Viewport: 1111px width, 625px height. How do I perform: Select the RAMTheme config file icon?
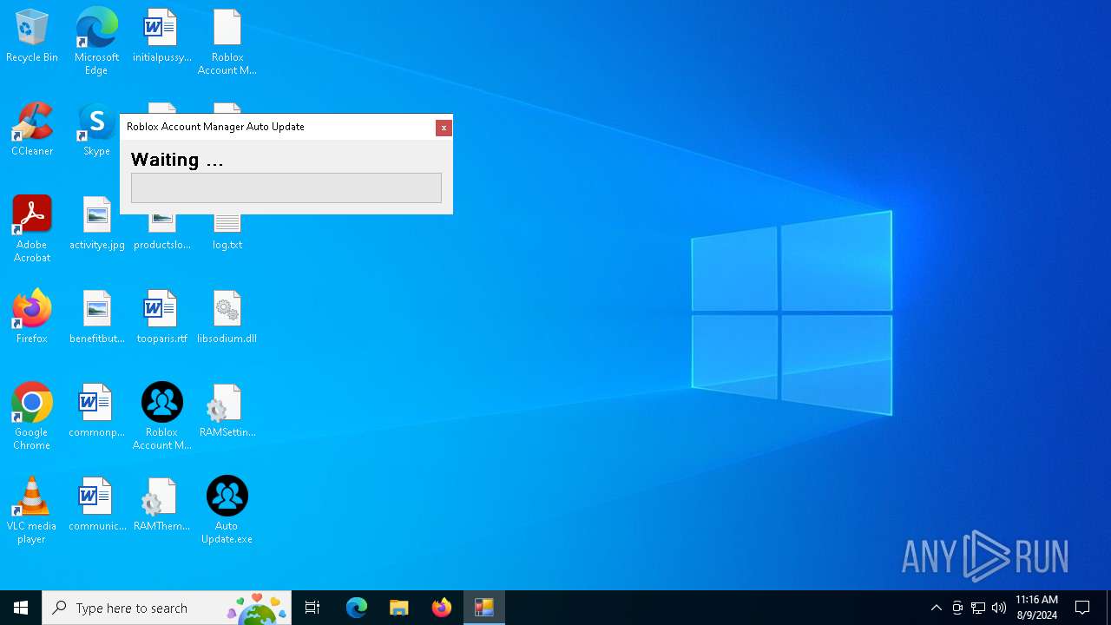(x=161, y=505)
